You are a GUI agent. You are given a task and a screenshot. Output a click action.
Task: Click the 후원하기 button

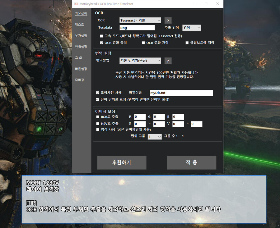[x=122, y=162]
